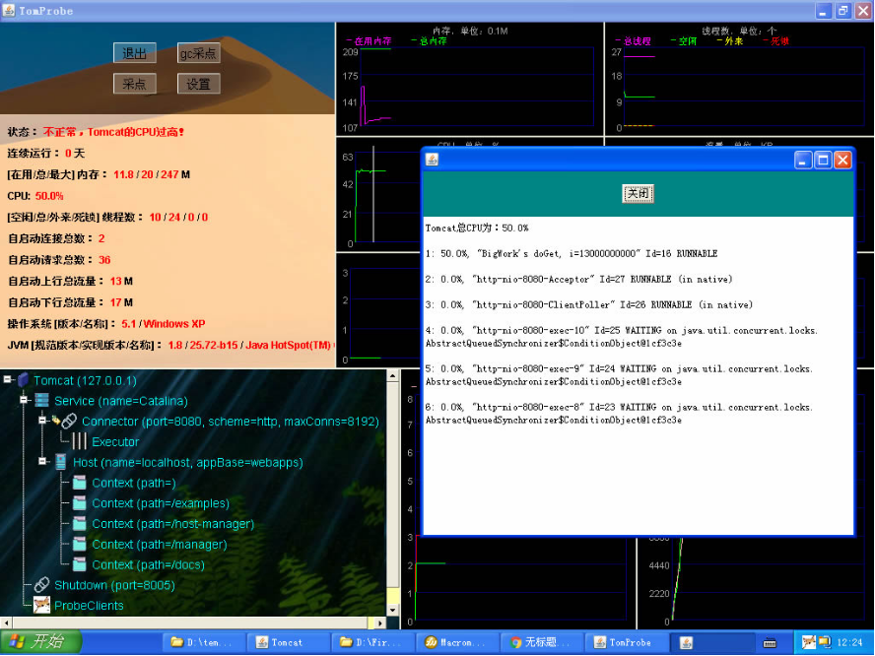This screenshot has height=656, width=875.
Task: Switch to the Tomcat taskbar window
Action: pyautogui.click(x=287, y=642)
